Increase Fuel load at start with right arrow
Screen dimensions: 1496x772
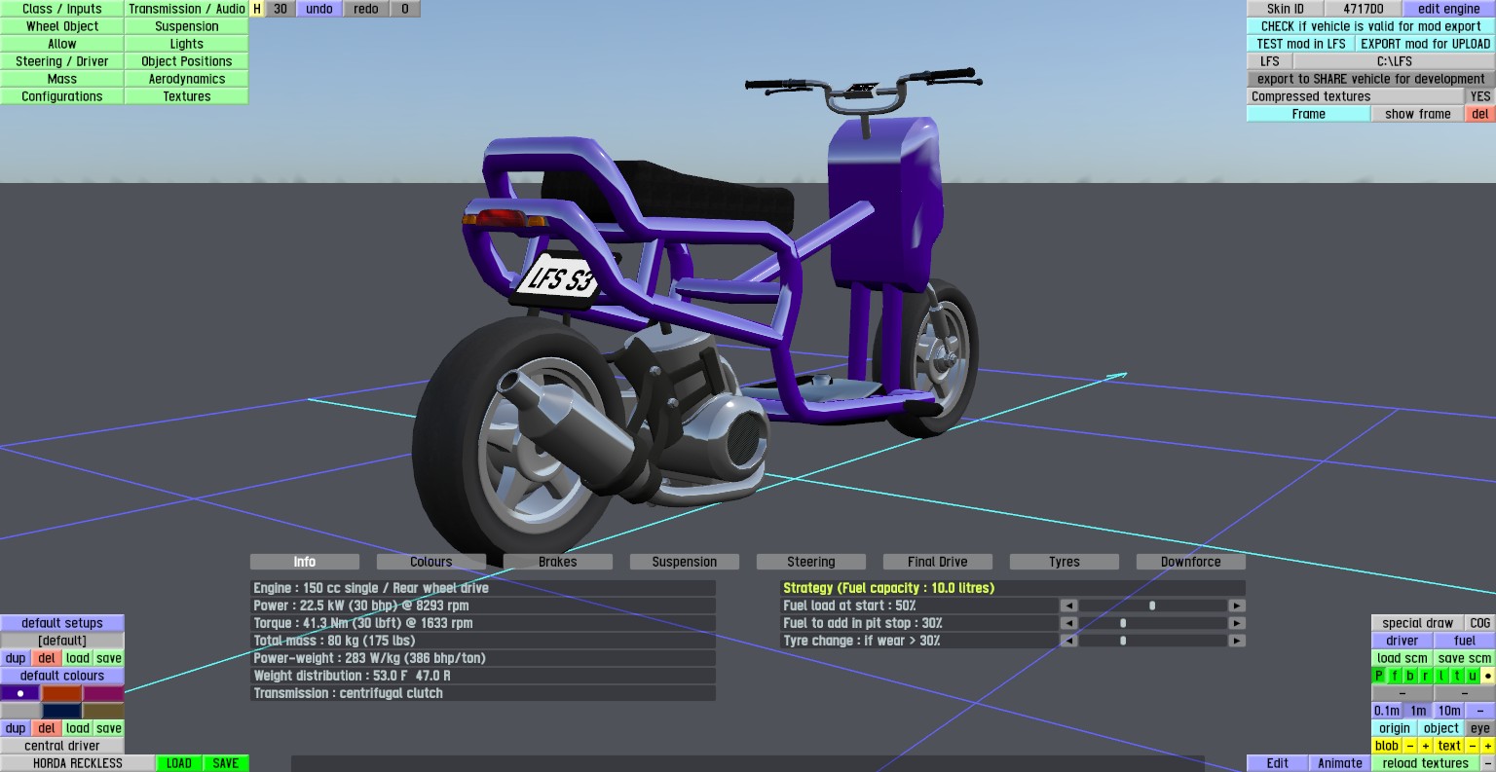pyautogui.click(x=1236, y=606)
